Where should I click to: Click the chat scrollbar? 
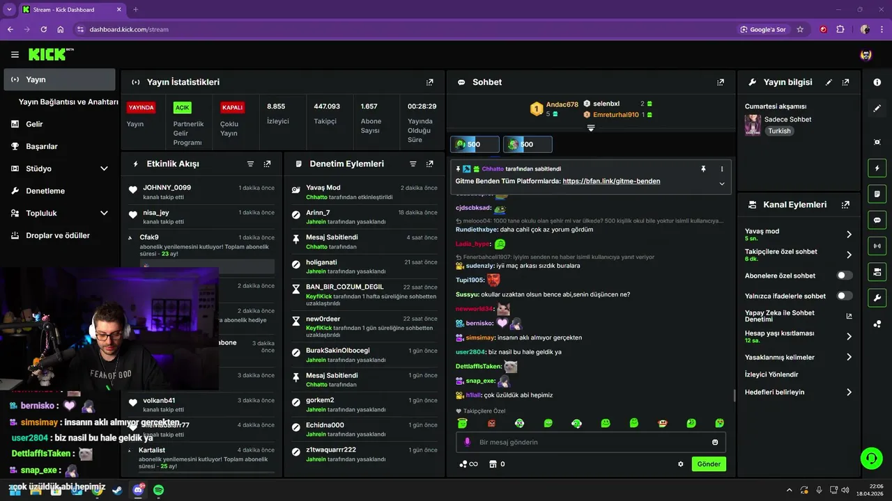click(734, 396)
